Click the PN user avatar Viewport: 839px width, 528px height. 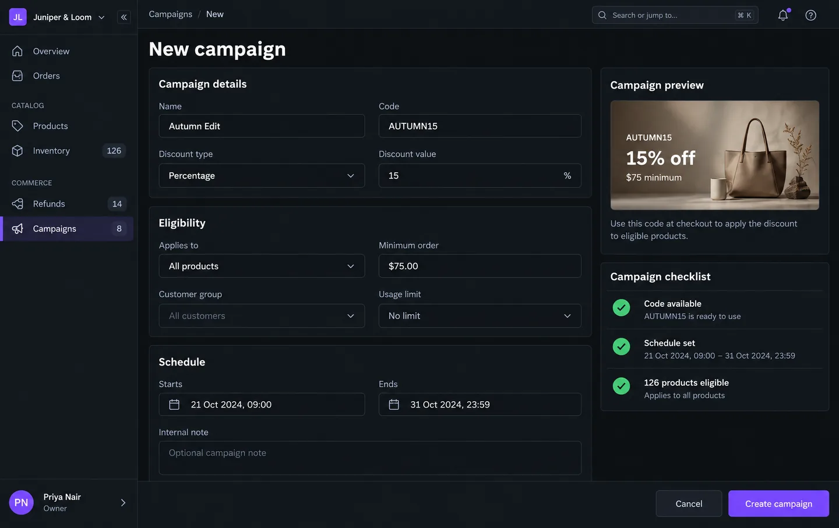(x=22, y=502)
